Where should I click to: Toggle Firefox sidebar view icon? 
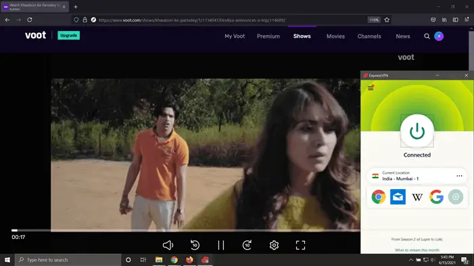456,20
